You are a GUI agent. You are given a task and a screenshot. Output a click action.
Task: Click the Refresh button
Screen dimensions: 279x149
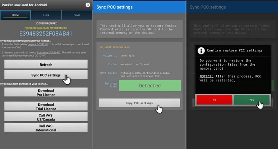46,64
